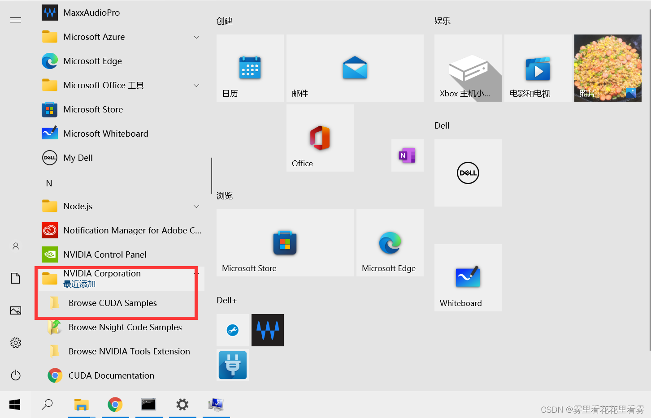Open the wrench support tile under Dell+
This screenshot has width=651, height=418.
pos(233,330)
